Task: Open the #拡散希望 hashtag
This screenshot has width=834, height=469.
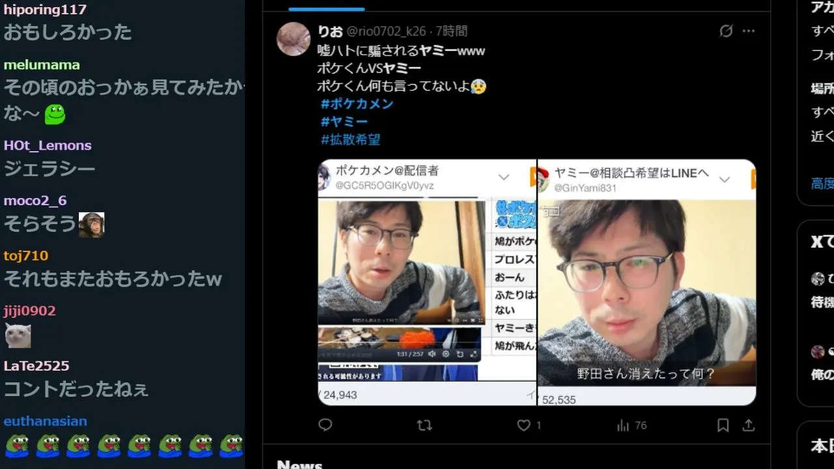Action: tap(351, 139)
